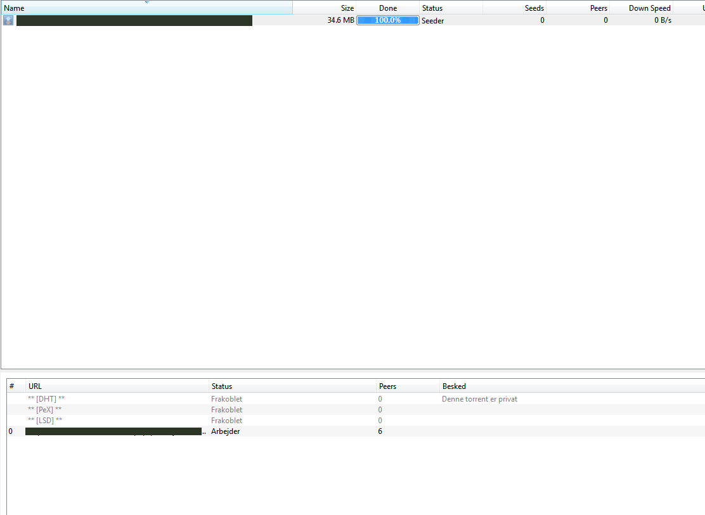
Task: Select the ** [PeX] ** tracker row
Action: click(356, 410)
